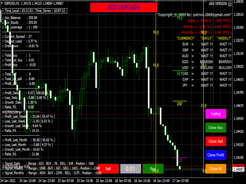The image size is (246, 184).
Task: Click the Acc_Balance value 355.90
Action: pos(33,18)
